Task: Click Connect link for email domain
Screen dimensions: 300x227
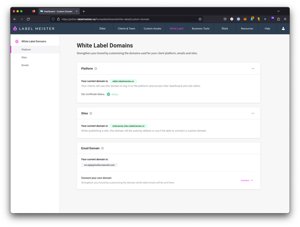Action: point(247,180)
